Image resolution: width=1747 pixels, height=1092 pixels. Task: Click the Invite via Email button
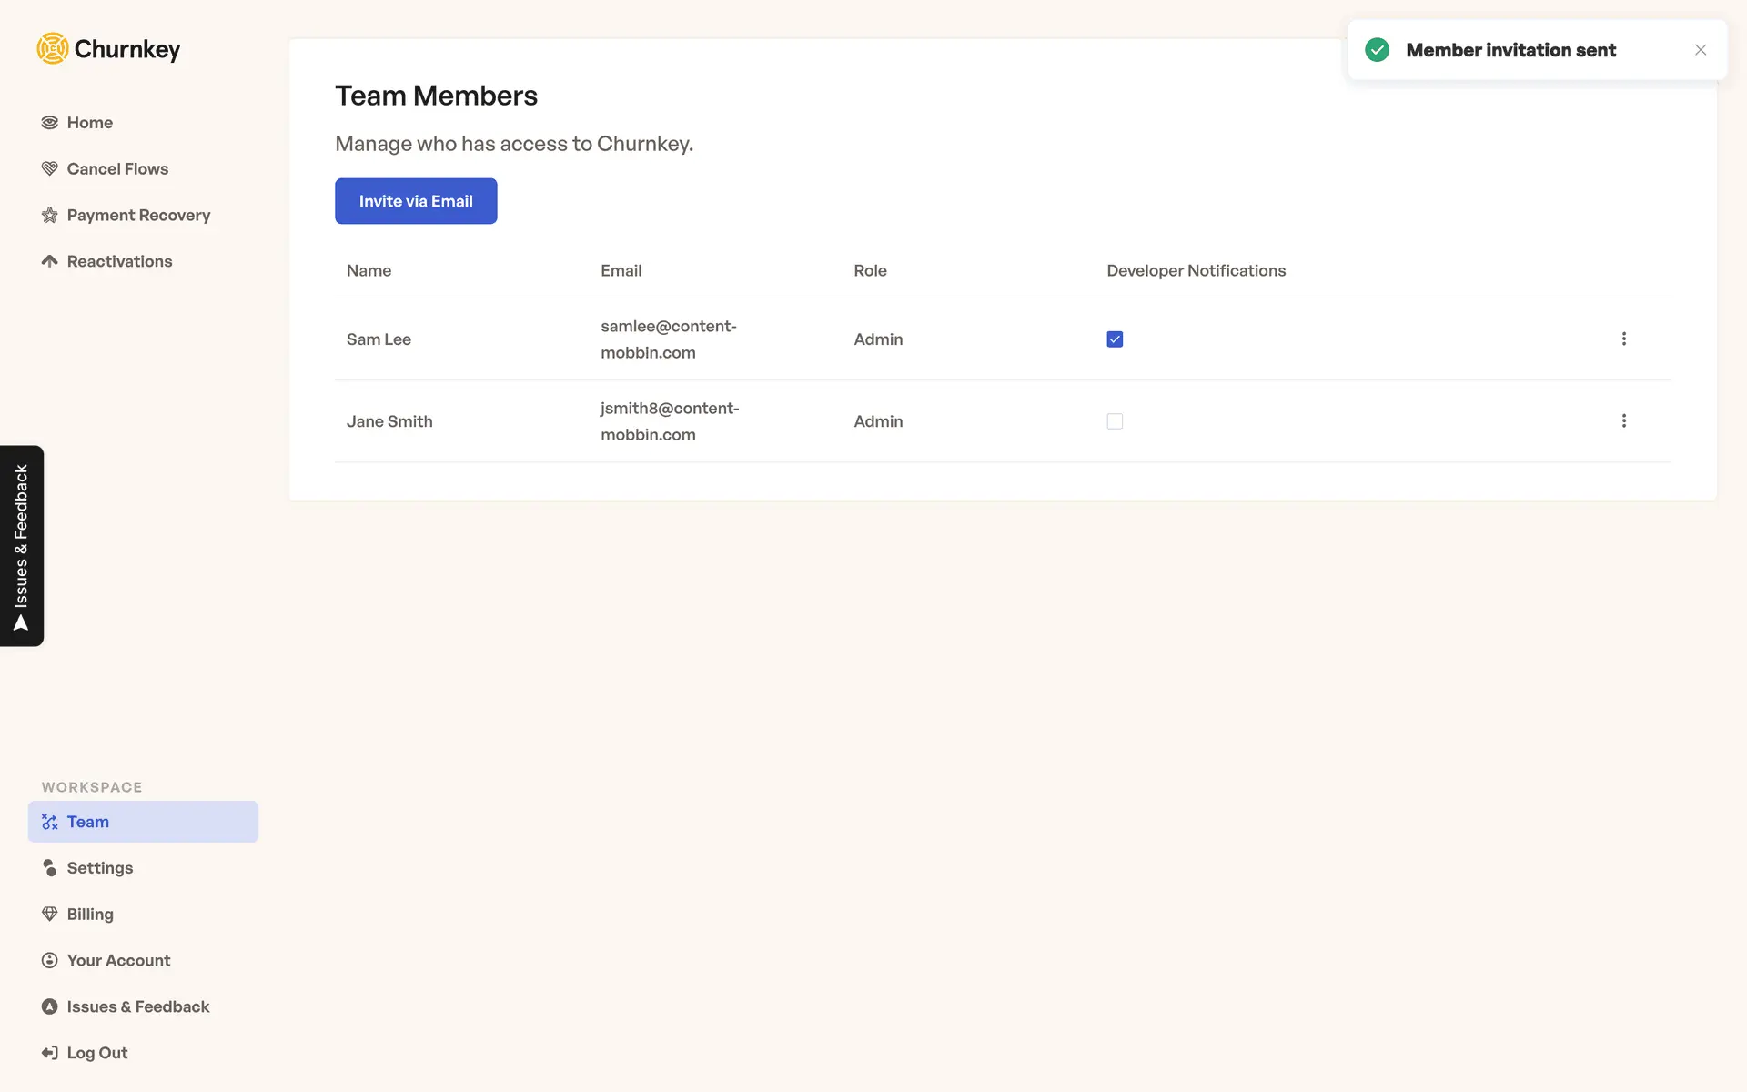pyautogui.click(x=416, y=201)
